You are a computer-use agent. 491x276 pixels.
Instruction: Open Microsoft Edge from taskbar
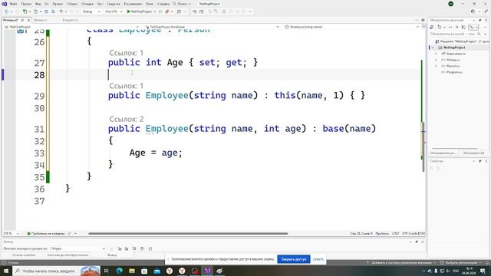(x=120, y=271)
